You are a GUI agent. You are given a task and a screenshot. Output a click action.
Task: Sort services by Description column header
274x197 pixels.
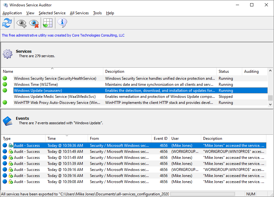[x=160, y=71]
